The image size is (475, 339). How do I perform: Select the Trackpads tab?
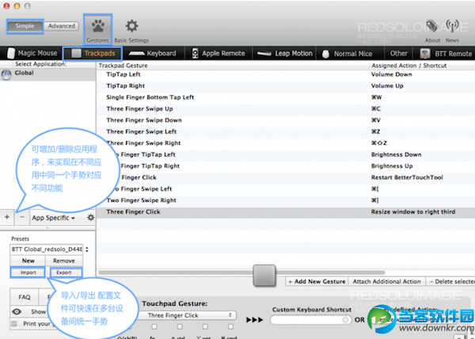click(x=93, y=53)
